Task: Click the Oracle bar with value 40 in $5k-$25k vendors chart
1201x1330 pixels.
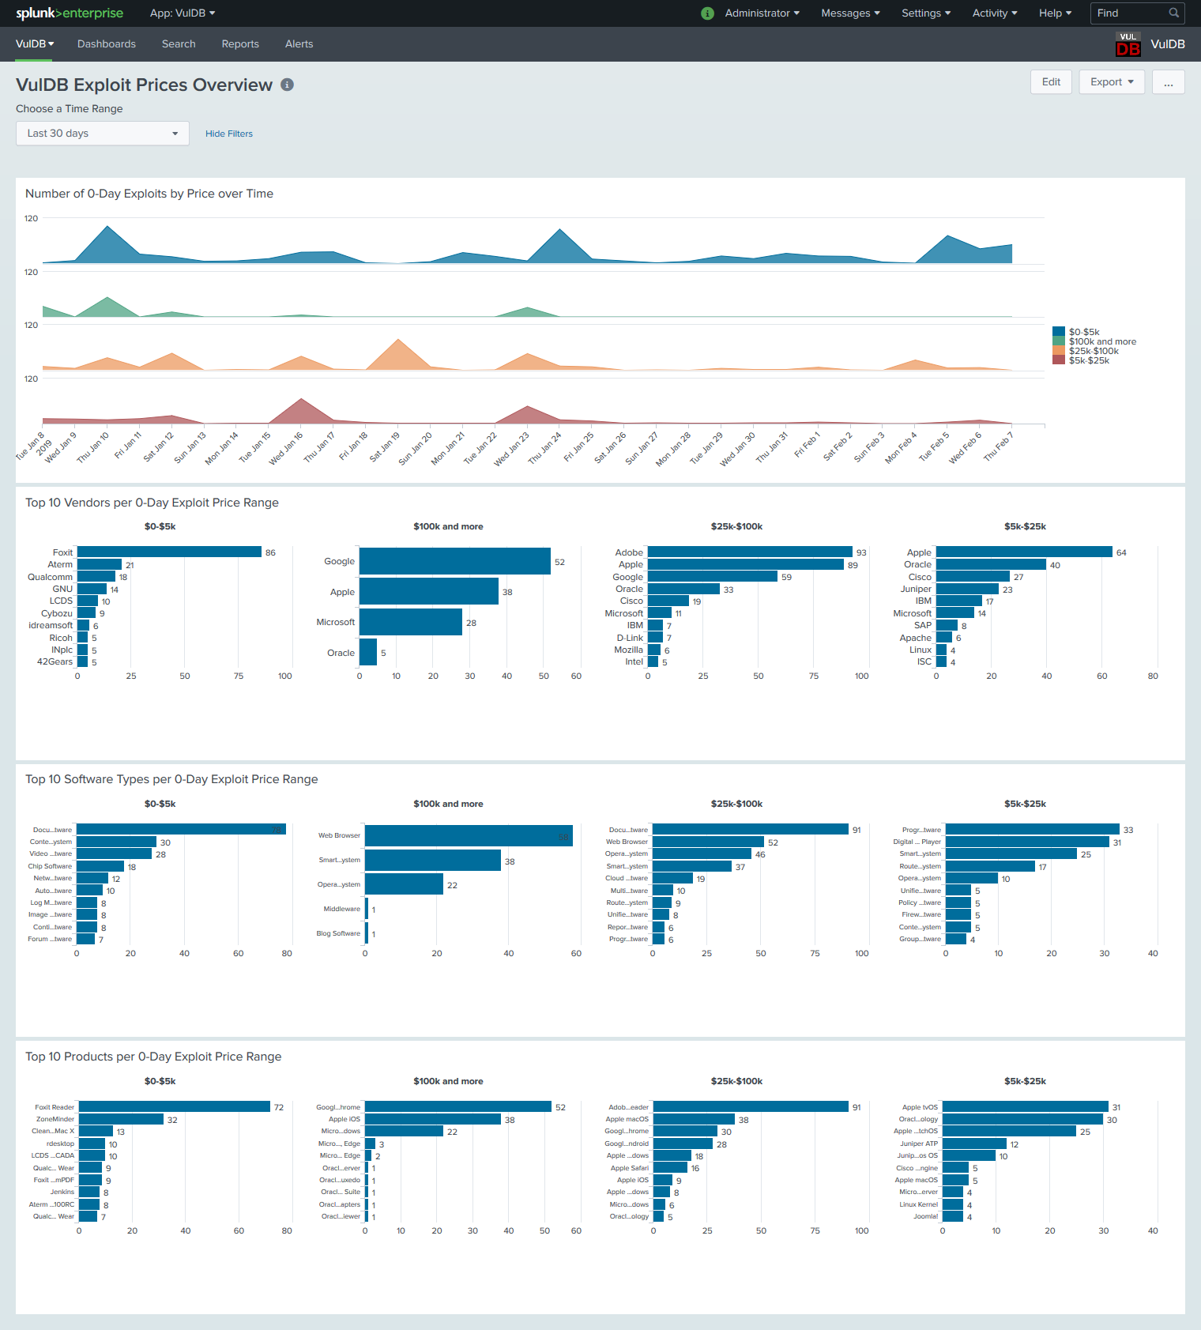Action: click(992, 564)
